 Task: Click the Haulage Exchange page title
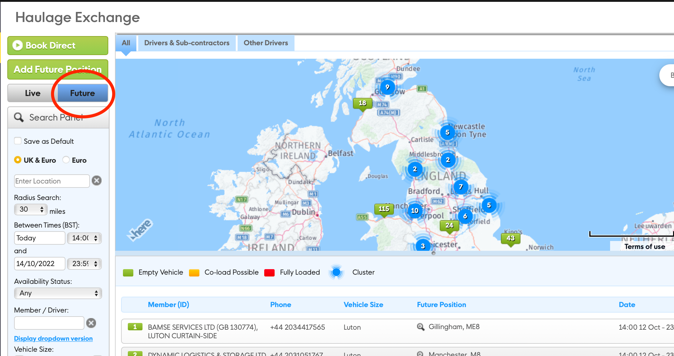(x=77, y=18)
